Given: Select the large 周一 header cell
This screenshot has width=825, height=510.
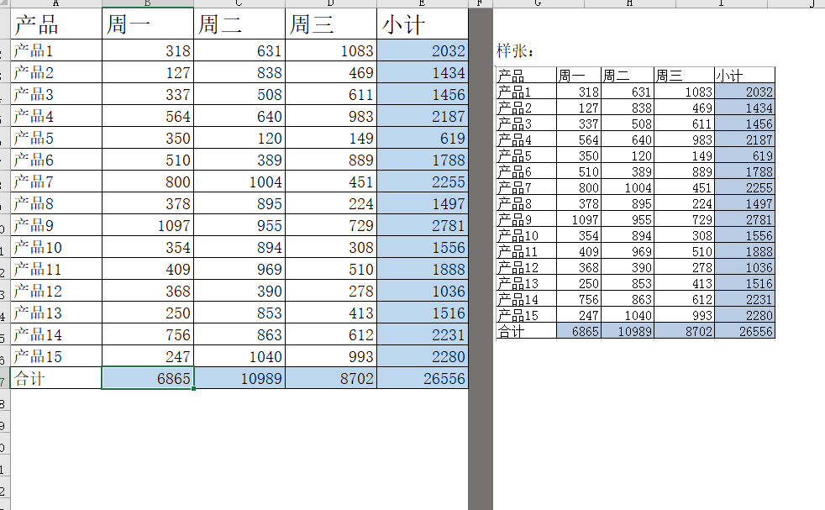Looking at the screenshot, I should coord(148,24).
